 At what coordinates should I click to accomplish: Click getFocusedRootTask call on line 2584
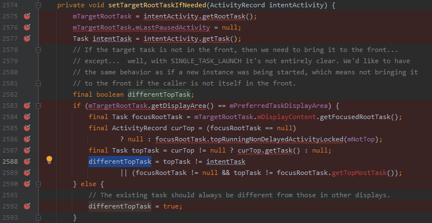(x=355, y=117)
